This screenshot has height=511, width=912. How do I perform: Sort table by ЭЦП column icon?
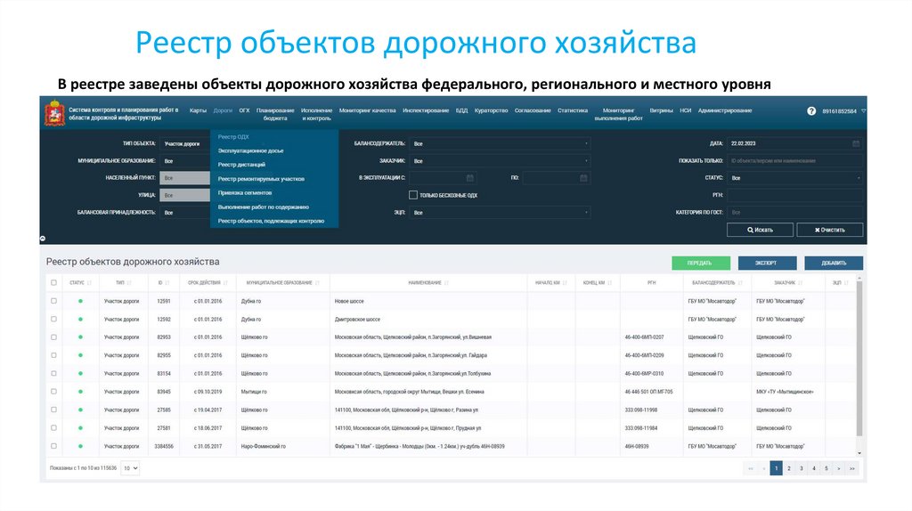coord(846,283)
